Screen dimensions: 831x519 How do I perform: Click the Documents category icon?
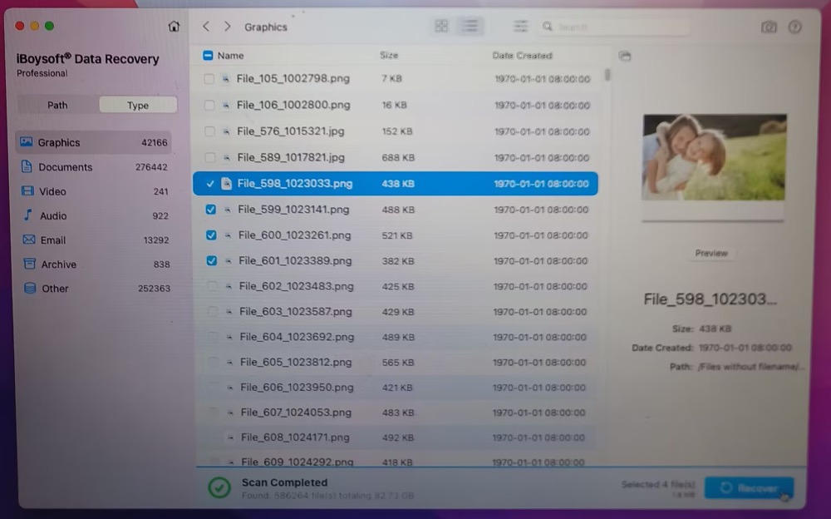click(27, 166)
